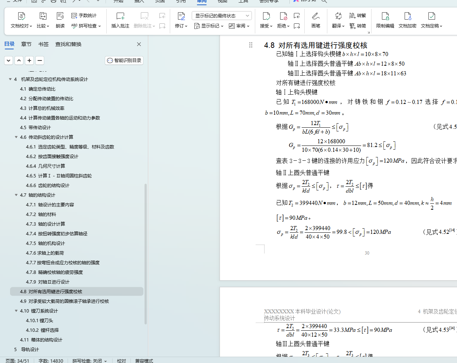Open the 拒绝 dropdown arrow
This screenshot has width=457, height=363.
click(288, 26)
